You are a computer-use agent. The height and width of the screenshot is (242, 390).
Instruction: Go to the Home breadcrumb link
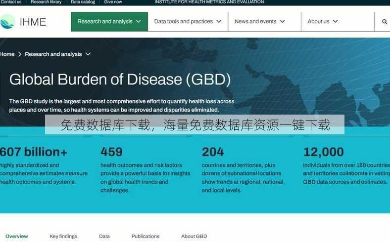7,54
